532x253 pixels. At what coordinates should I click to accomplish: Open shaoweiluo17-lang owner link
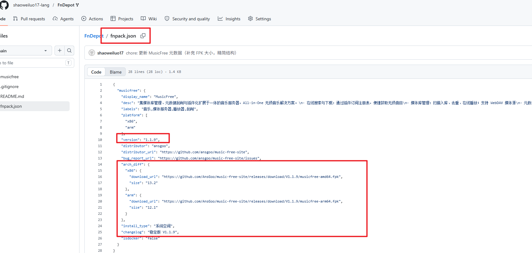31,5
